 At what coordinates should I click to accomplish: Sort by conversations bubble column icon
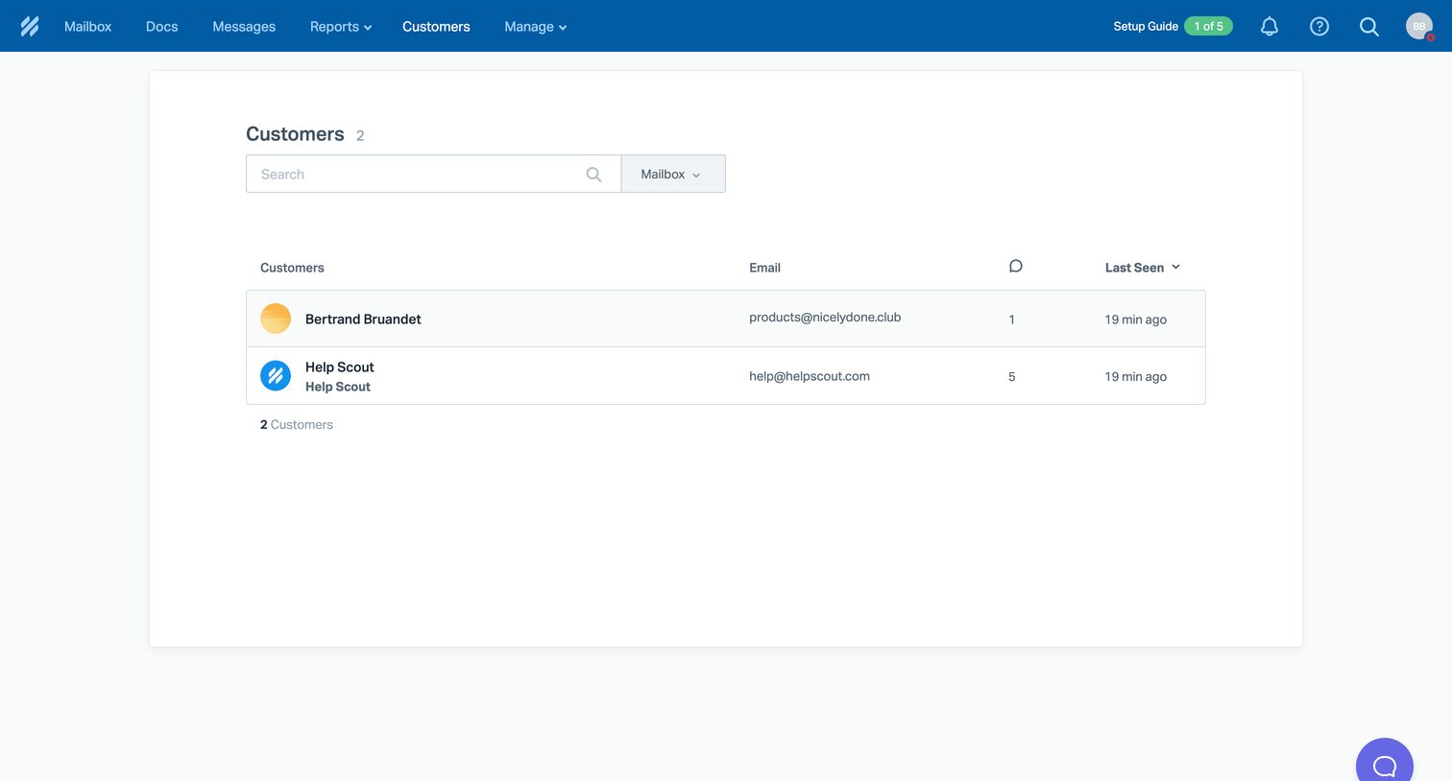tap(1016, 266)
